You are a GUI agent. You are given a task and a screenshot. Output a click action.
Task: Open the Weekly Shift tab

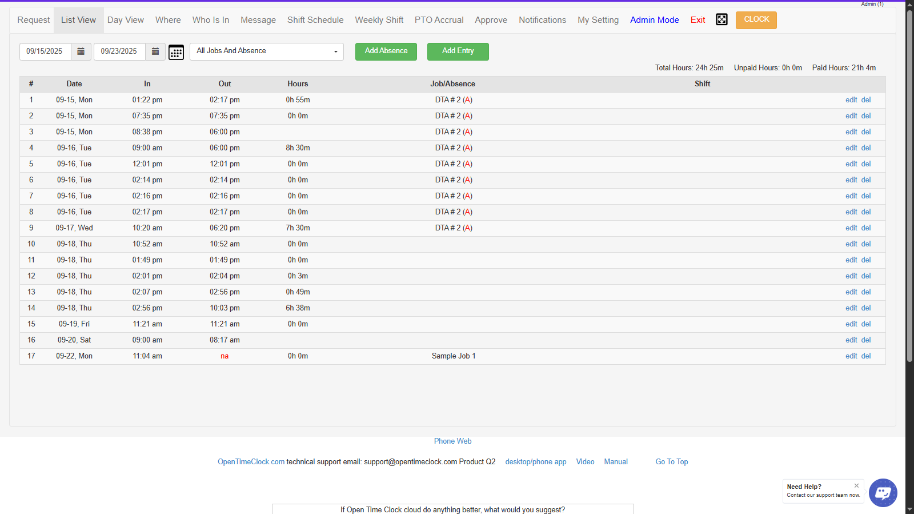tap(379, 20)
